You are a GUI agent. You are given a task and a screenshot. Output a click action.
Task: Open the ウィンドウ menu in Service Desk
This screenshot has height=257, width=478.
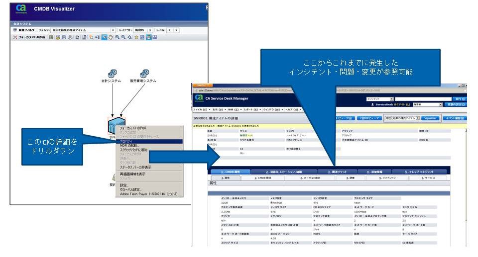273,109
